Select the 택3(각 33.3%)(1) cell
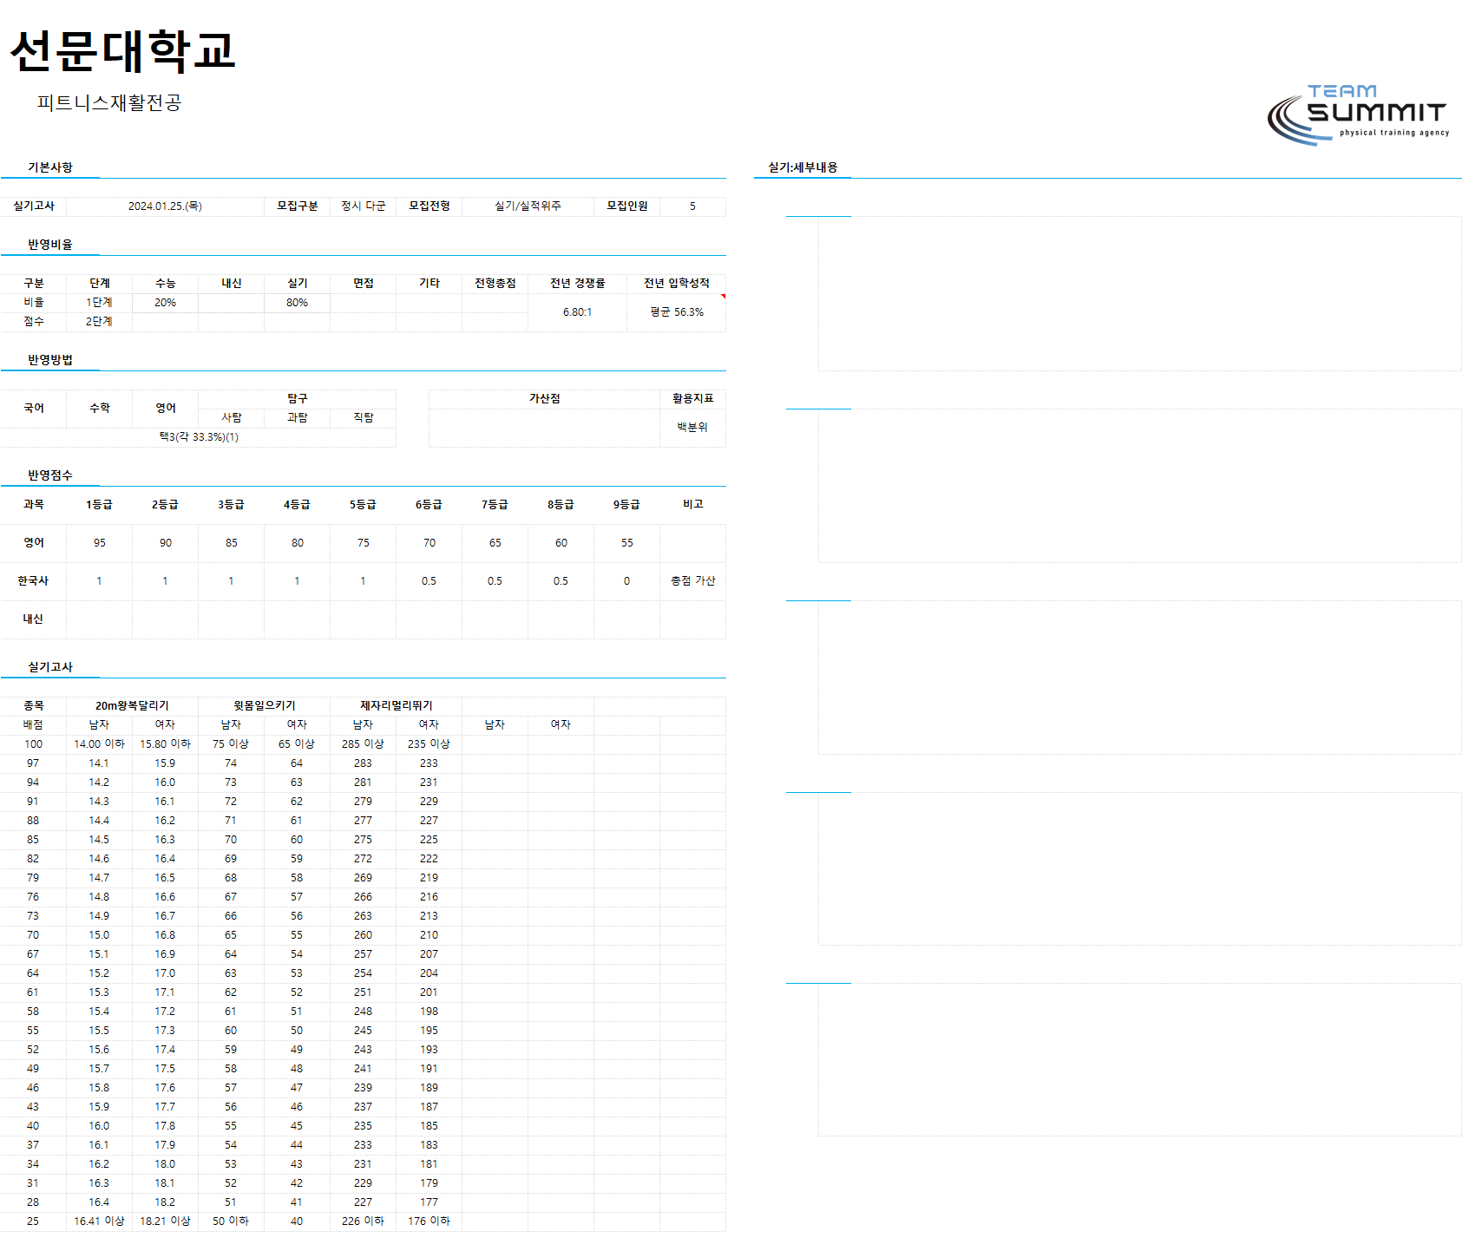This screenshot has width=1462, height=1251. click(199, 437)
